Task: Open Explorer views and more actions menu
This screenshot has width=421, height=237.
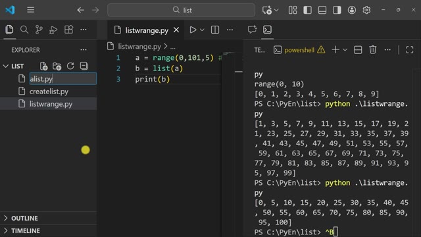Action: [84, 50]
